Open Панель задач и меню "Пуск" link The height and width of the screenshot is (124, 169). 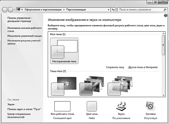(24, 109)
